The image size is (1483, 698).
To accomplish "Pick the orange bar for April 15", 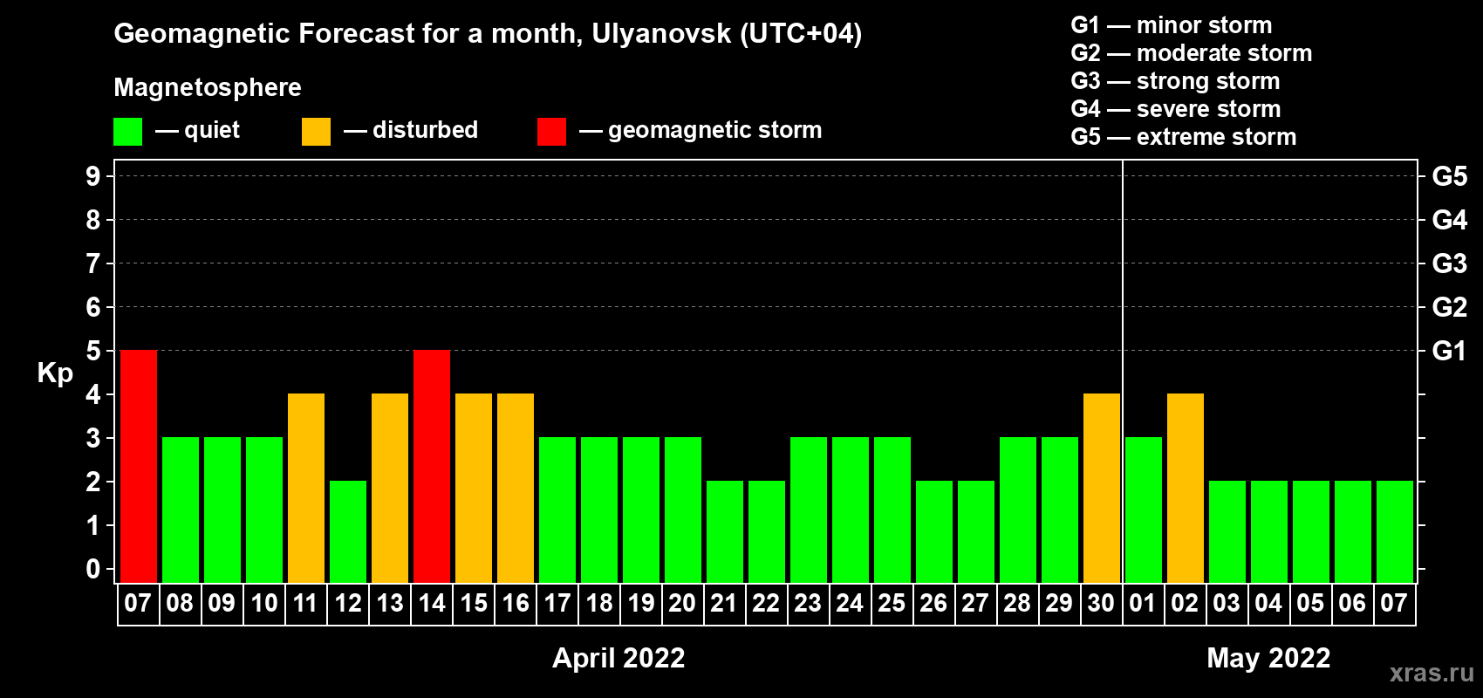I will tap(474, 489).
